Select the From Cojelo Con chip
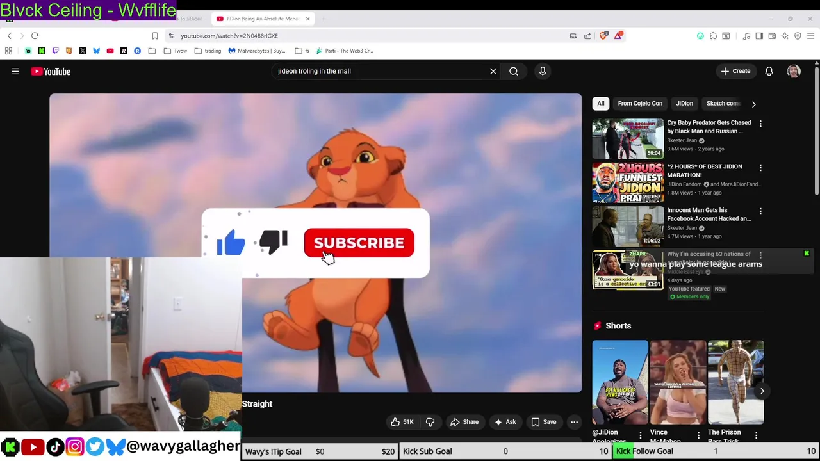Viewport: 820px width, 461px height. pos(640,103)
